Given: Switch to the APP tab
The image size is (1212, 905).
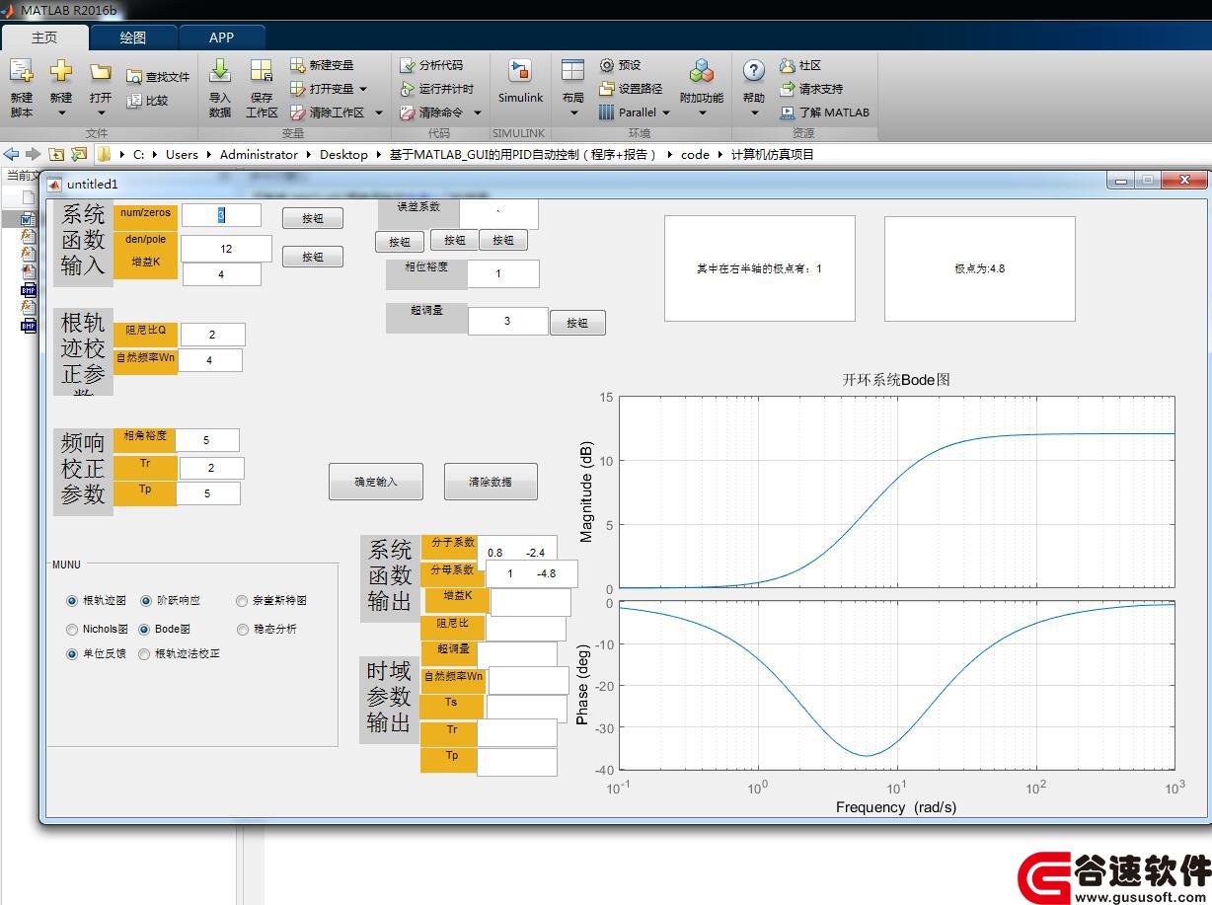Looking at the screenshot, I should click(x=222, y=38).
